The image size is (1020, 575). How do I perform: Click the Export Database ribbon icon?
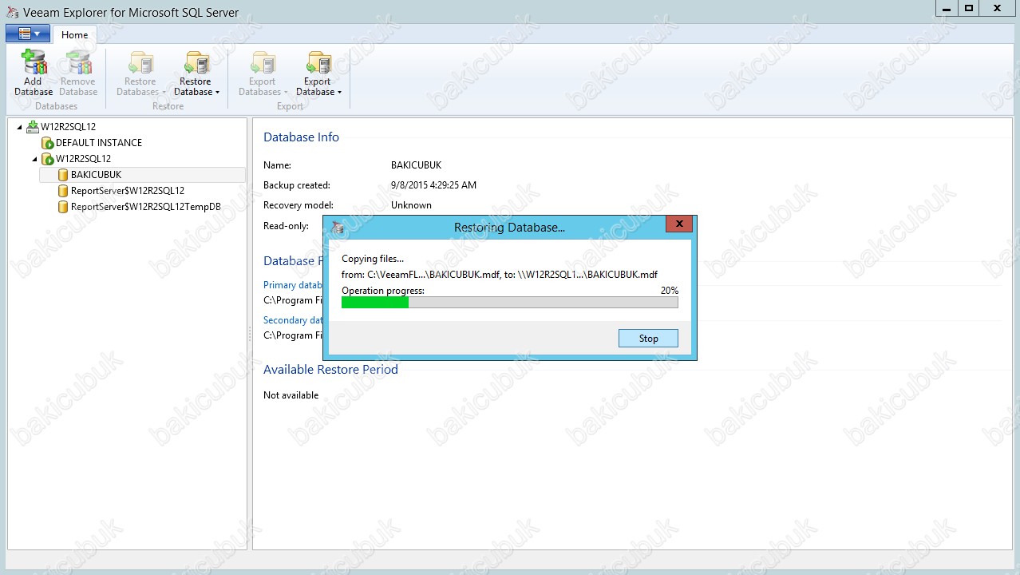point(318,62)
